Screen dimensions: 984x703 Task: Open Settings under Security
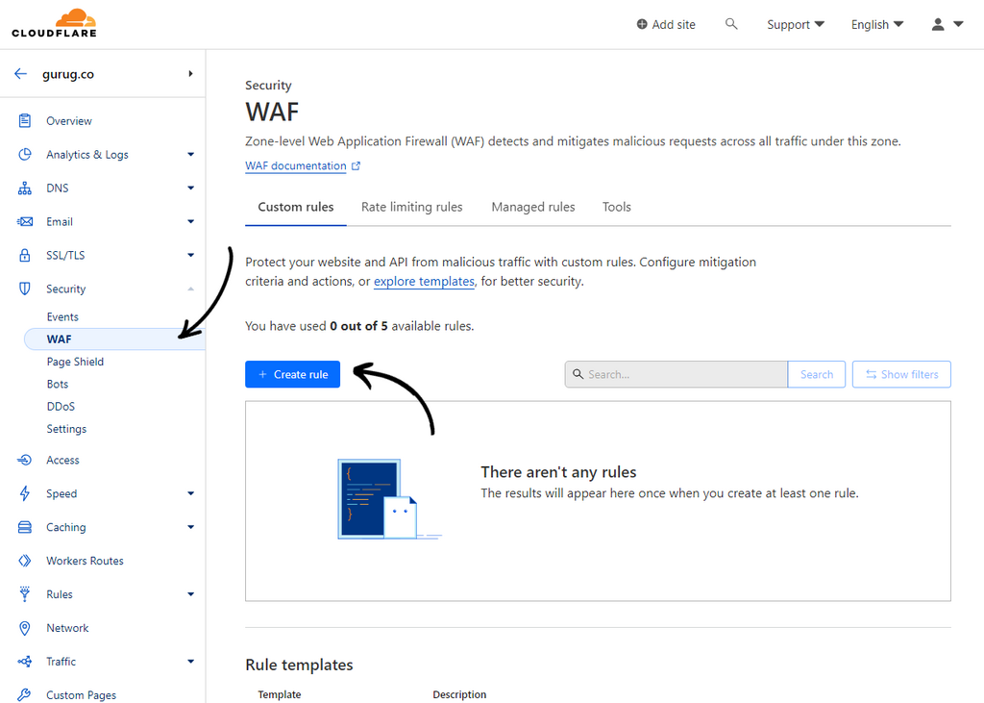coord(66,429)
